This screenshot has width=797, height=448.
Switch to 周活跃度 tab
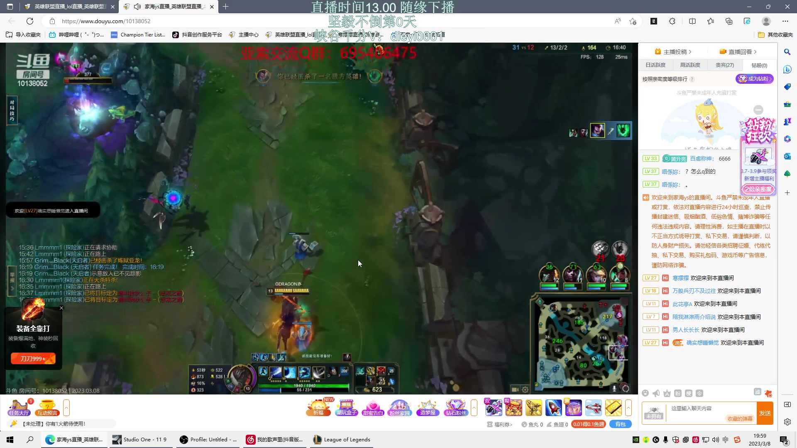pyautogui.click(x=690, y=65)
